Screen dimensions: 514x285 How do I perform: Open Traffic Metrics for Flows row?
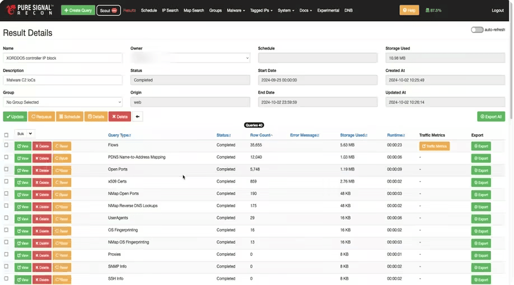(434, 146)
